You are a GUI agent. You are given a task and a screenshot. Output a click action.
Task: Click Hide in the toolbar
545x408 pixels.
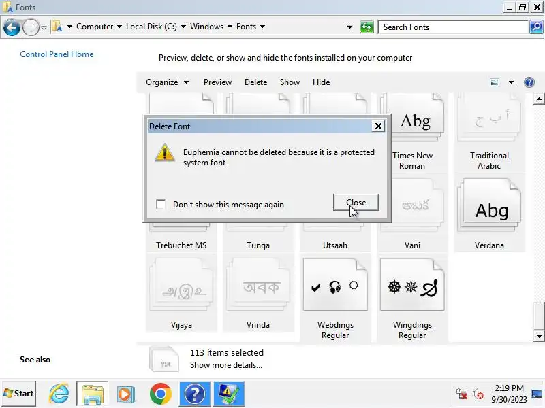(321, 82)
